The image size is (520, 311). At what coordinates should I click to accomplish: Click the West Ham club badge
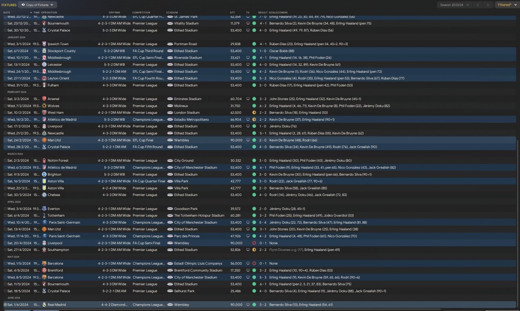44,113
